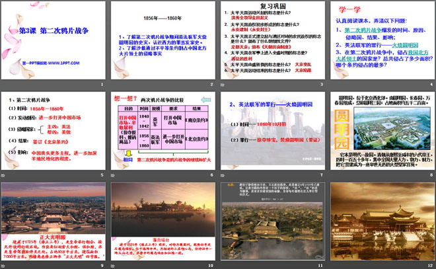436x269 pixels.
Task: Click the 1856年－1860年 date on slide 5
Action: (x=47, y=109)
